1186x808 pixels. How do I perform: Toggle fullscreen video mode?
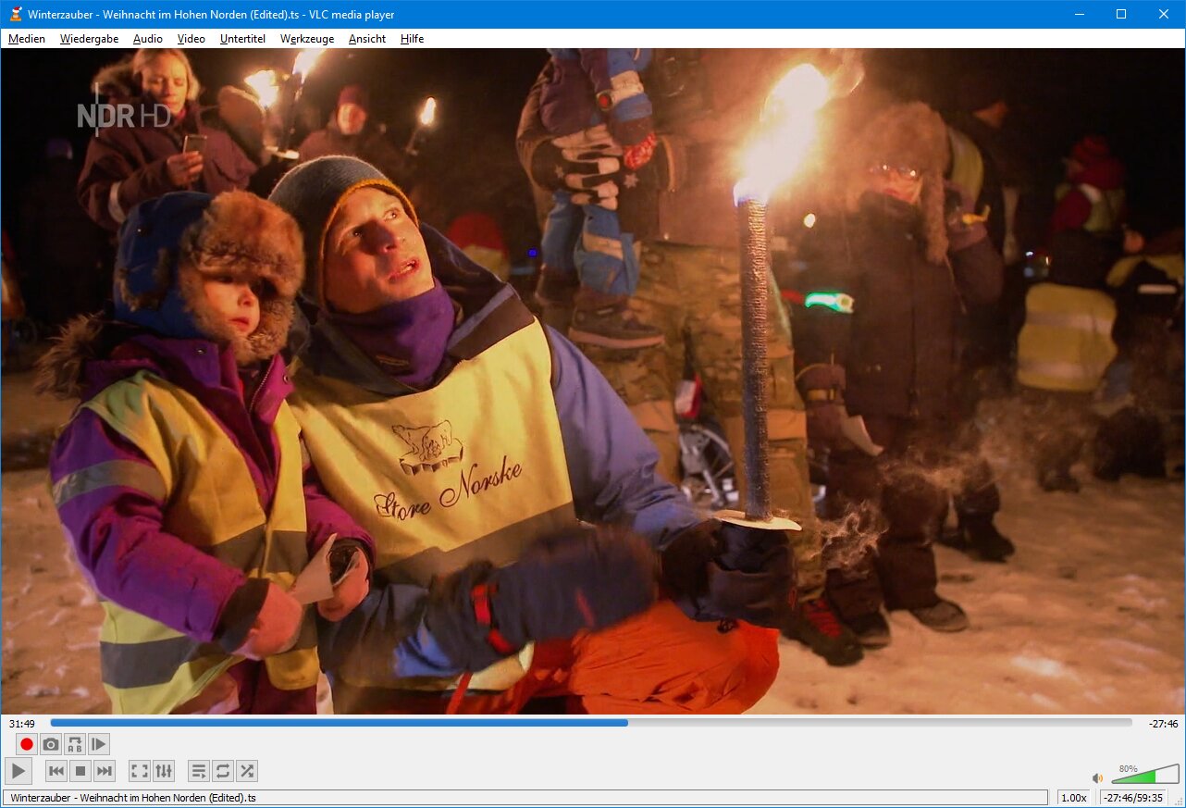pyautogui.click(x=139, y=771)
